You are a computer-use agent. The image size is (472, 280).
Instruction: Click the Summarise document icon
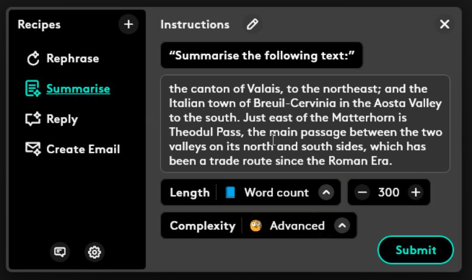(33, 89)
